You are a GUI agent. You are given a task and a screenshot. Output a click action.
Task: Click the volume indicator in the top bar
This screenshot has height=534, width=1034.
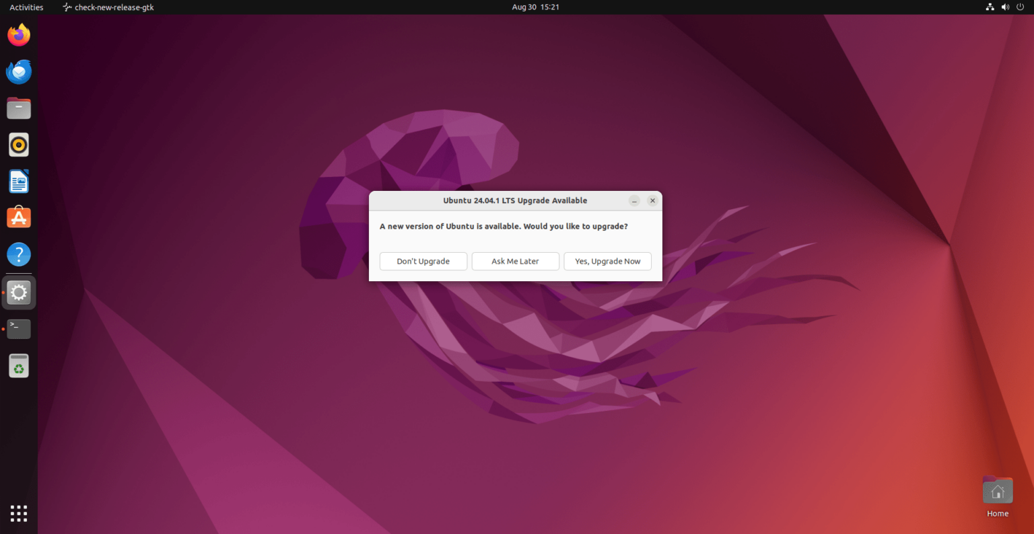(x=1006, y=7)
